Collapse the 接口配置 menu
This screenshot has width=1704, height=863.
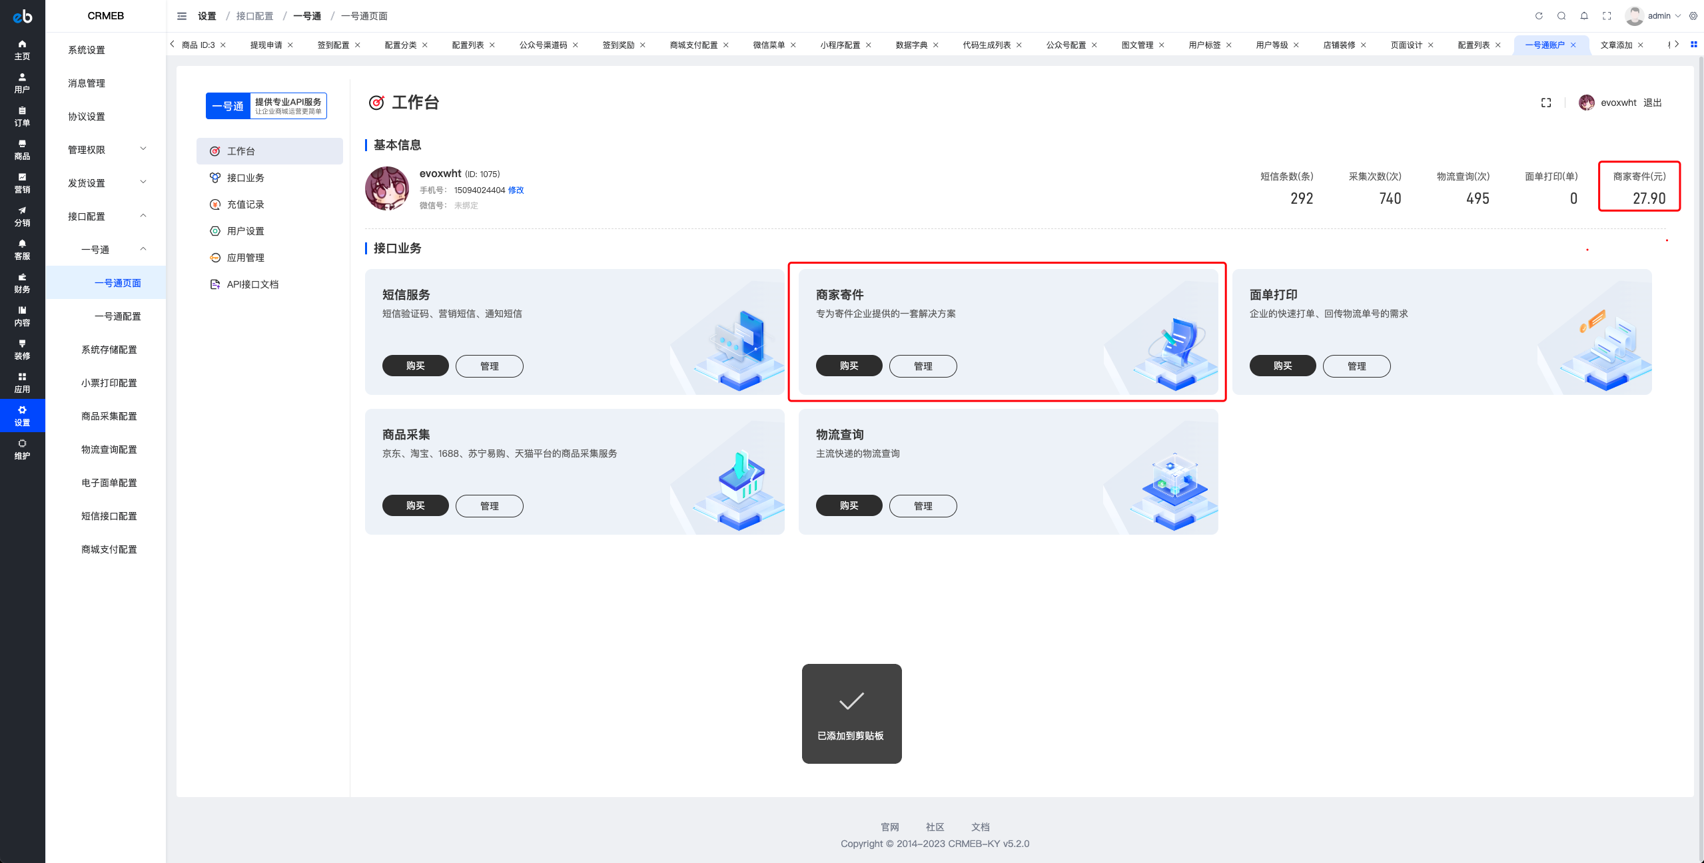coord(107,216)
